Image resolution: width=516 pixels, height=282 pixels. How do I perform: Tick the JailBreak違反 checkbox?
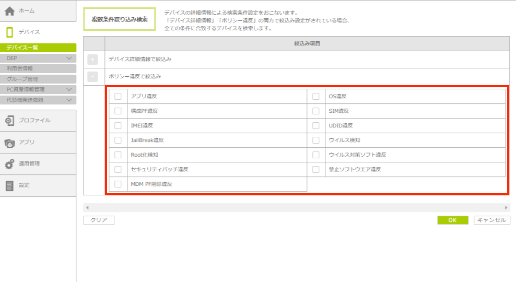click(x=118, y=140)
